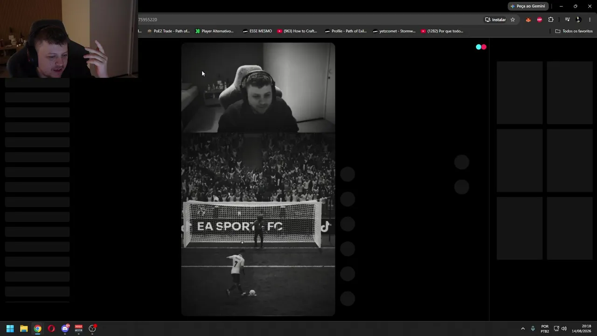Expand the Todos os favoritos folder

pyautogui.click(x=574, y=31)
